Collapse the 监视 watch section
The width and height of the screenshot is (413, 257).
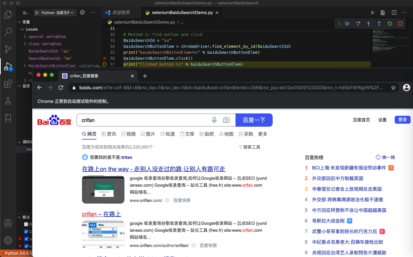pyautogui.click(x=24, y=86)
